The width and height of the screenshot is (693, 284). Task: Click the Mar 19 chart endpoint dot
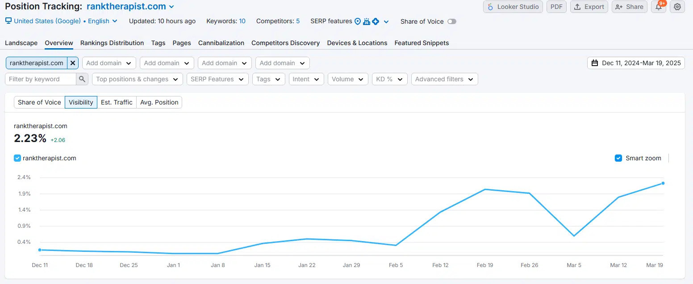(x=663, y=183)
